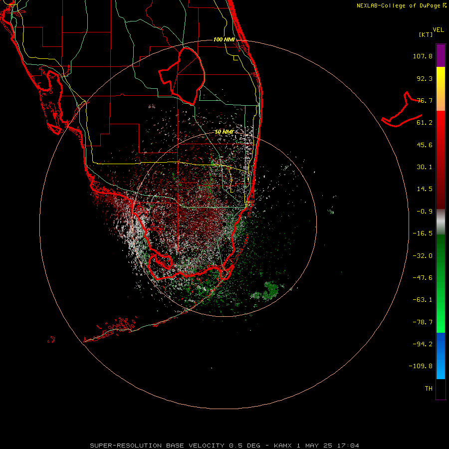
Task: Click the Bahamas island outline east of Florida
Action: 402,110
